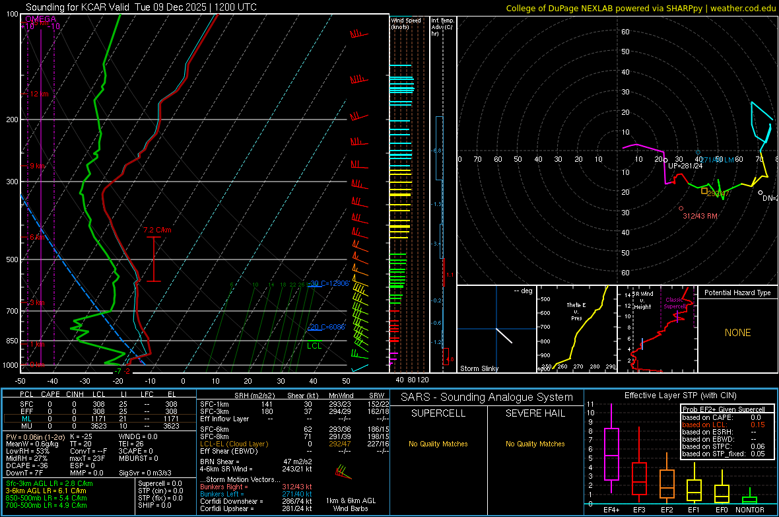This screenshot has height=517, width=779.
Task: Select the OMEGA label on the Skew-T
Action: (x=40, y=19)
